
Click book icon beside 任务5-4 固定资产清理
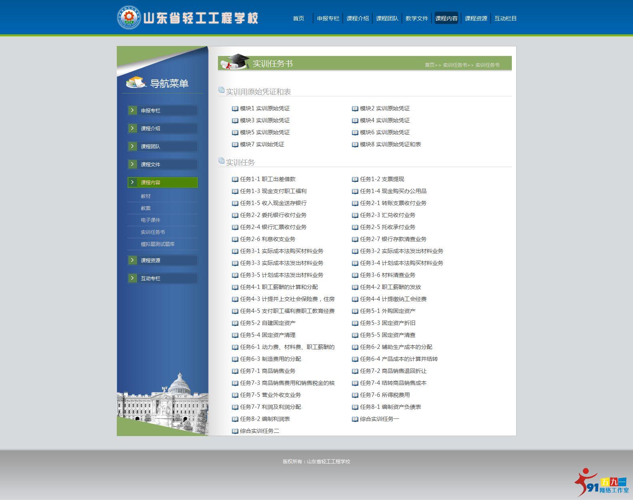(x=235, y=335)
